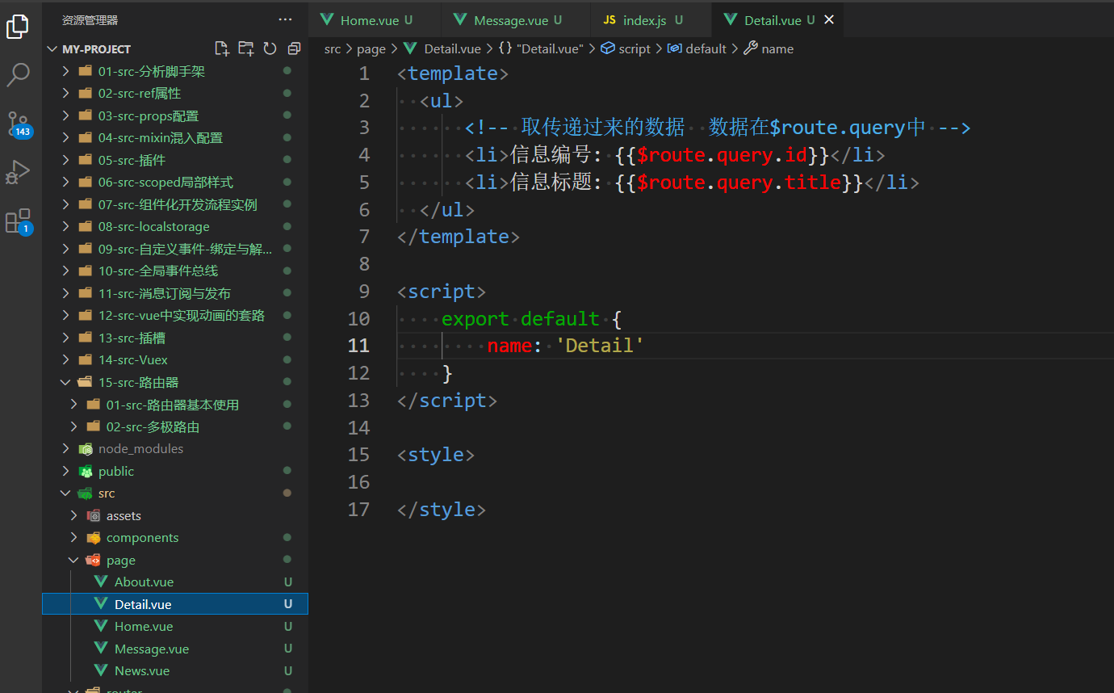The height and width of the screenshot is (693, 1114).
Task: Refresh the explorer file tree
Action: [x=270, y=48]
